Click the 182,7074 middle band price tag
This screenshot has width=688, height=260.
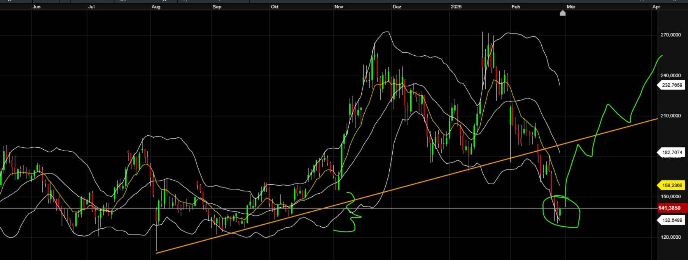click(x=671, y=152)
